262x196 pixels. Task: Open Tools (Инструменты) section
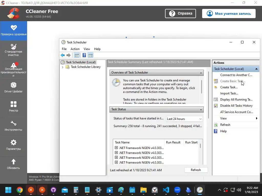point(14,126)
